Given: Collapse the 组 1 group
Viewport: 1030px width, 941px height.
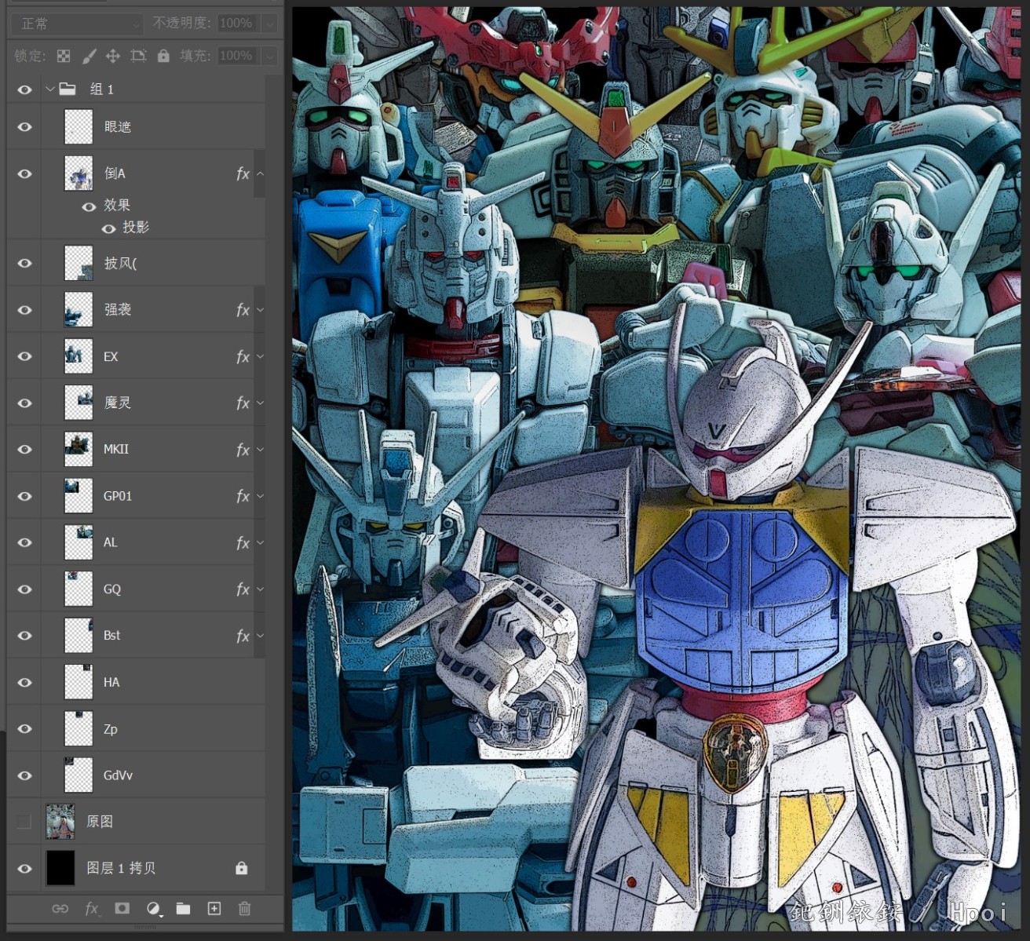Looking at the screenshot, I should pos(50,89).
